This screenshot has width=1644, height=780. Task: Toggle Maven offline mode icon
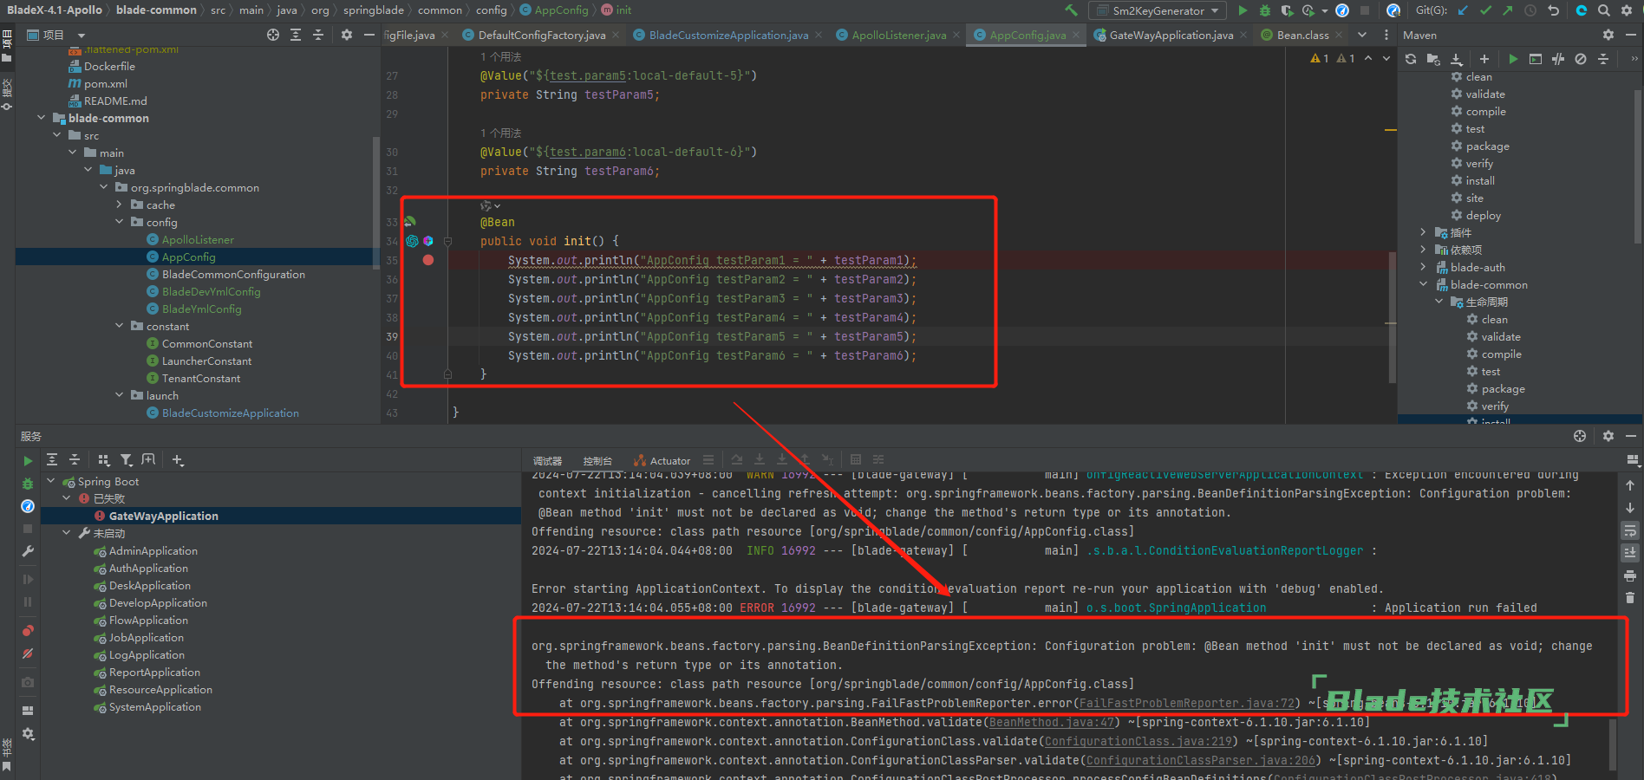(1558, 59)
